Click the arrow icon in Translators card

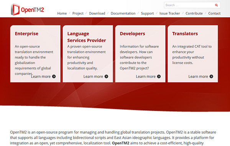click(211, 76)
